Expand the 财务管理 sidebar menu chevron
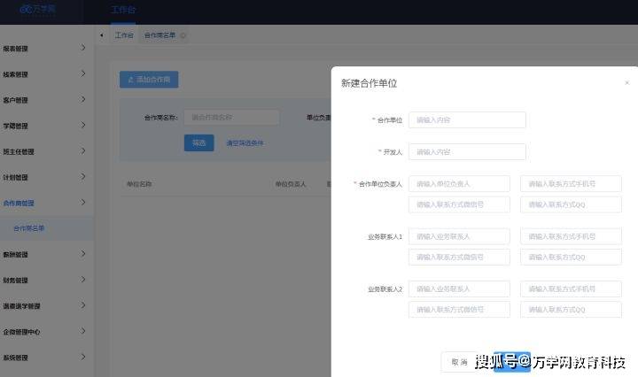Image resolution: width=638 pixels, height=377 pixels. coord(83,280)
